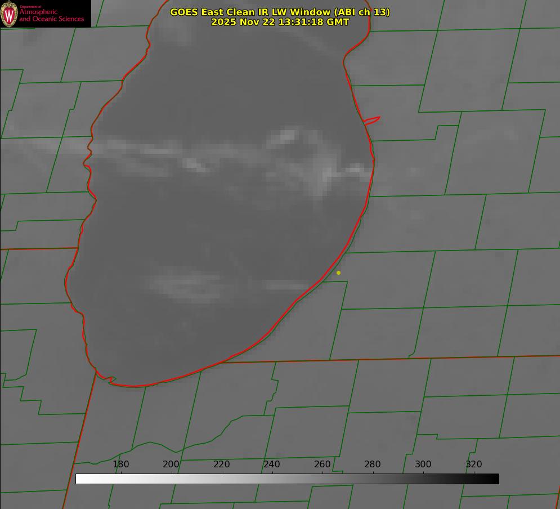The image size is (560, 509).
Task: Click the grayscale temperature colorbar
Action: (287, 479)
